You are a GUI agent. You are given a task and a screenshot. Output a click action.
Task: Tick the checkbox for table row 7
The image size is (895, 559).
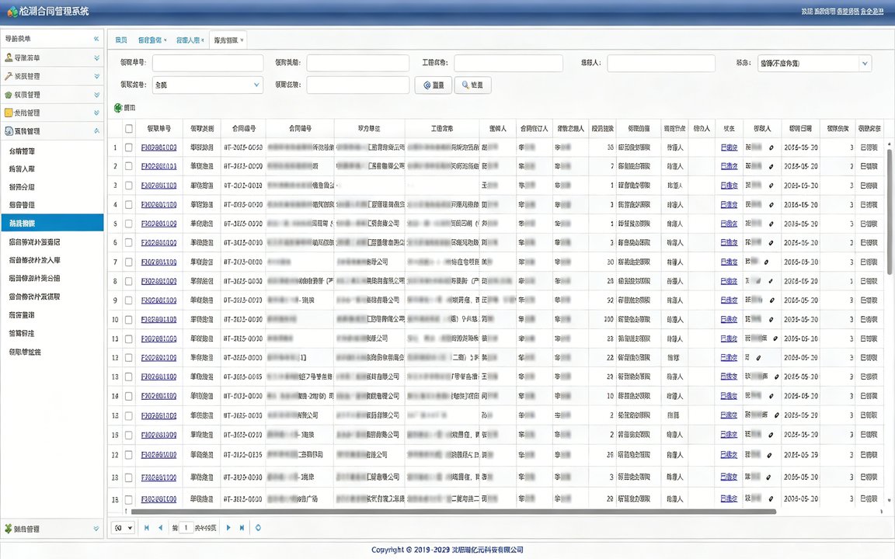(129, 262)
